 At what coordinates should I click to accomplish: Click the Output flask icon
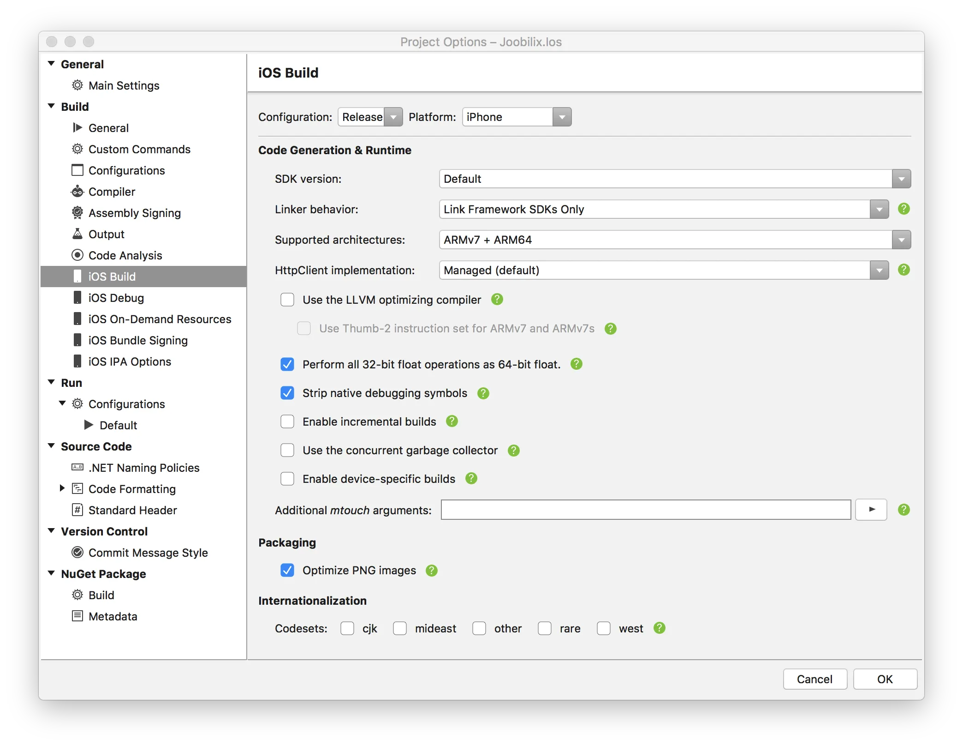coord(77,234)
